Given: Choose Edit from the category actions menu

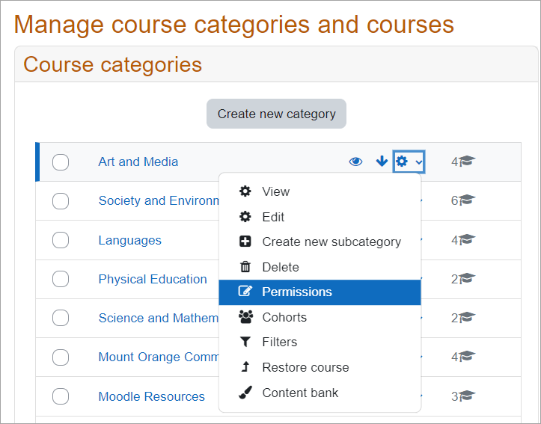Looking at the screenshot, I should [x=273, y=217].
